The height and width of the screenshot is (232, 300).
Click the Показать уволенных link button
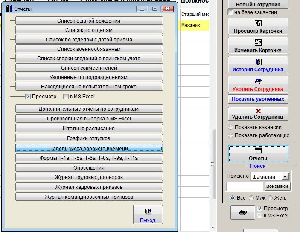[258, 99]
